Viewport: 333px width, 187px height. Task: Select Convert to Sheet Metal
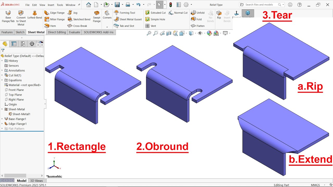click(x=21, y=18)
